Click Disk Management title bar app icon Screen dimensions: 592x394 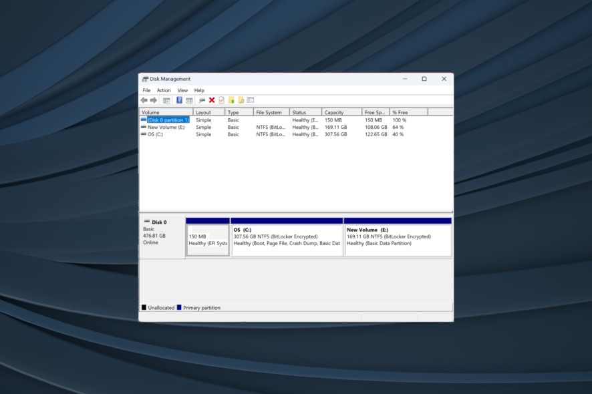(x=145, y=79)
